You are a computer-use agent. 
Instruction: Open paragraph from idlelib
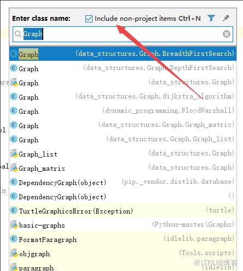[x=123, y=266]
